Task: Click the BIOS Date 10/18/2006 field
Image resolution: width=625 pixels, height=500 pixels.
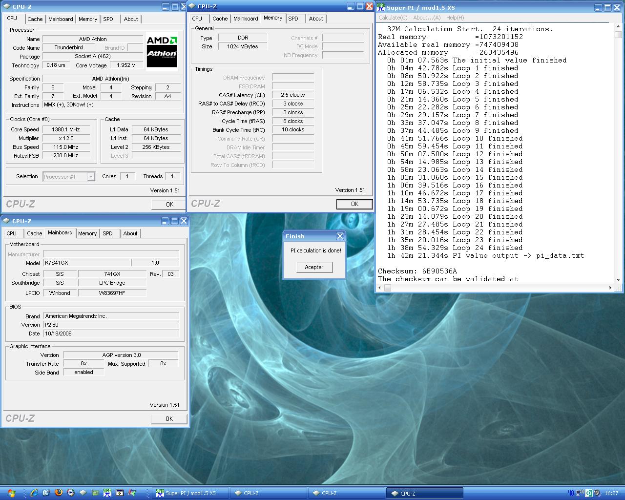Action: [x=111, y=333]
